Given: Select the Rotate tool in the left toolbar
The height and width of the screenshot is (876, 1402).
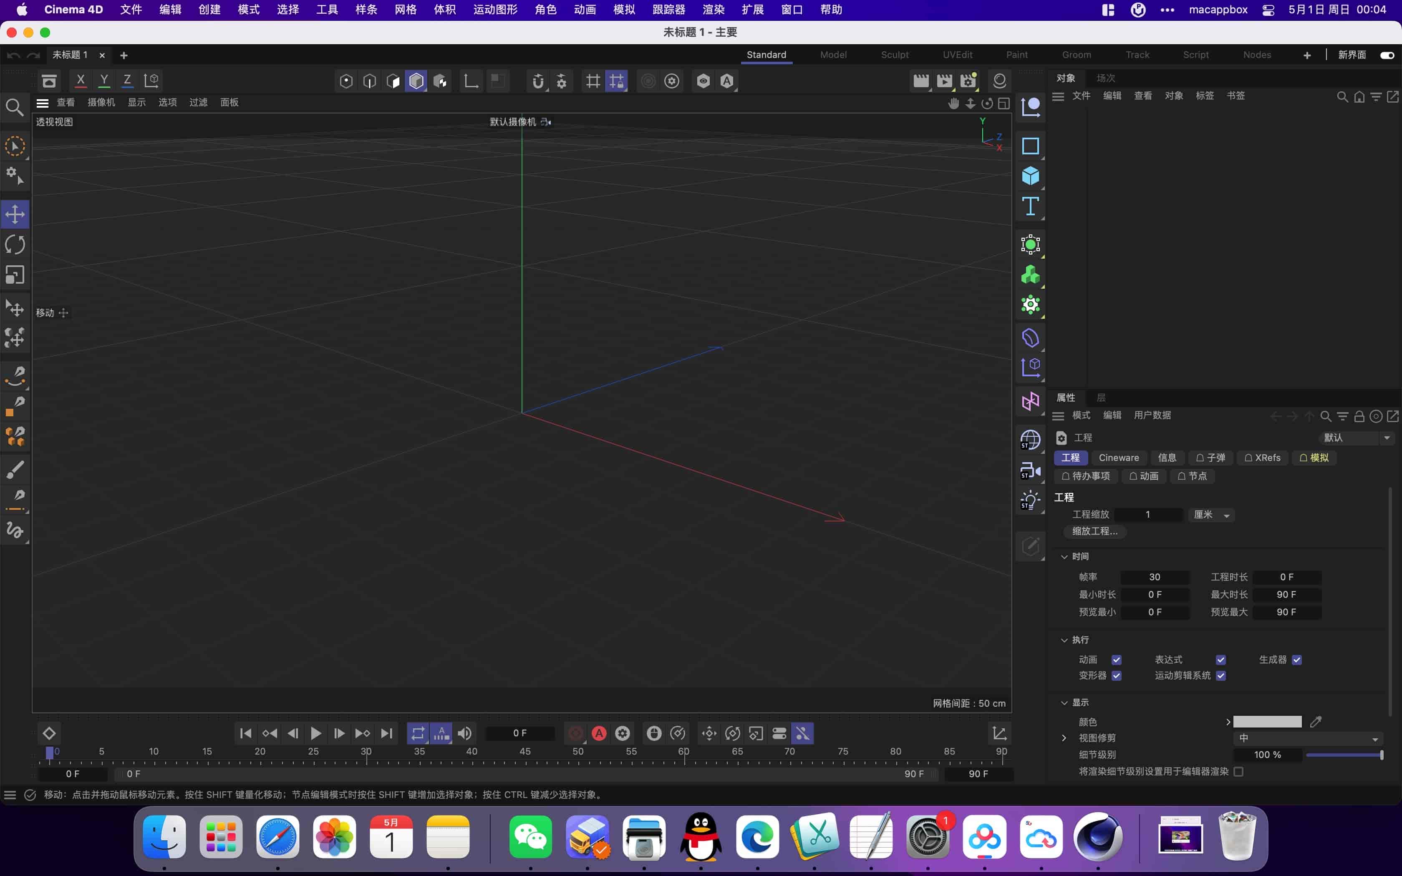Looking at the screenshot, I should coord(15,244).
